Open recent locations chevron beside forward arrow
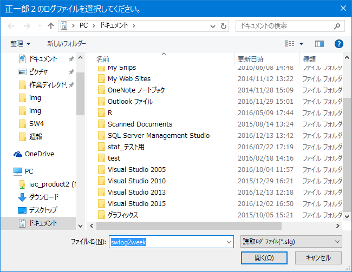Viewport: 352px width, 272px height. (x=40, y=26)
